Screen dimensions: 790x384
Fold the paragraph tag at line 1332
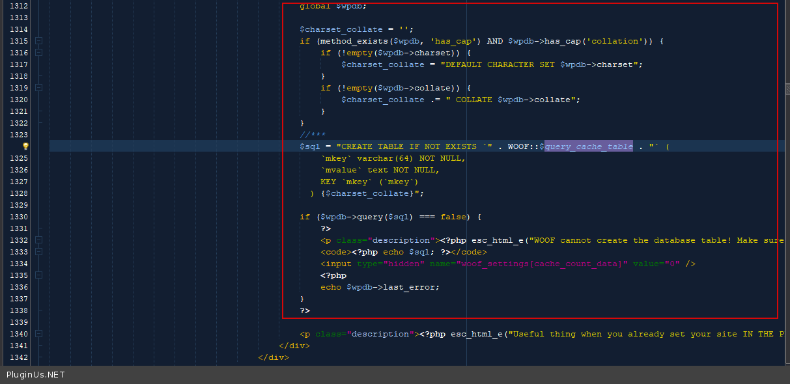click(39, 240)
